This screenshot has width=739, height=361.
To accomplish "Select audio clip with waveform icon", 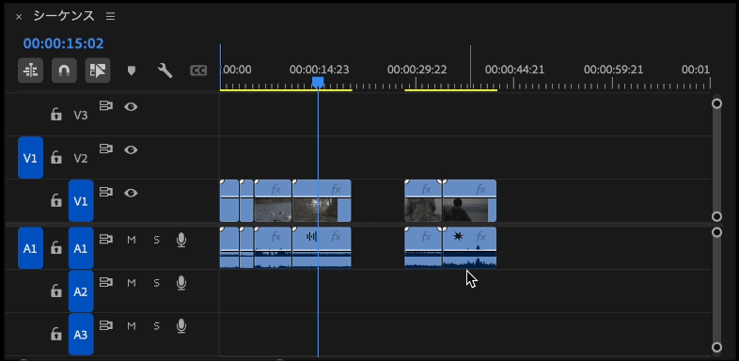I will pyautogui.click(x=322, y=248).
